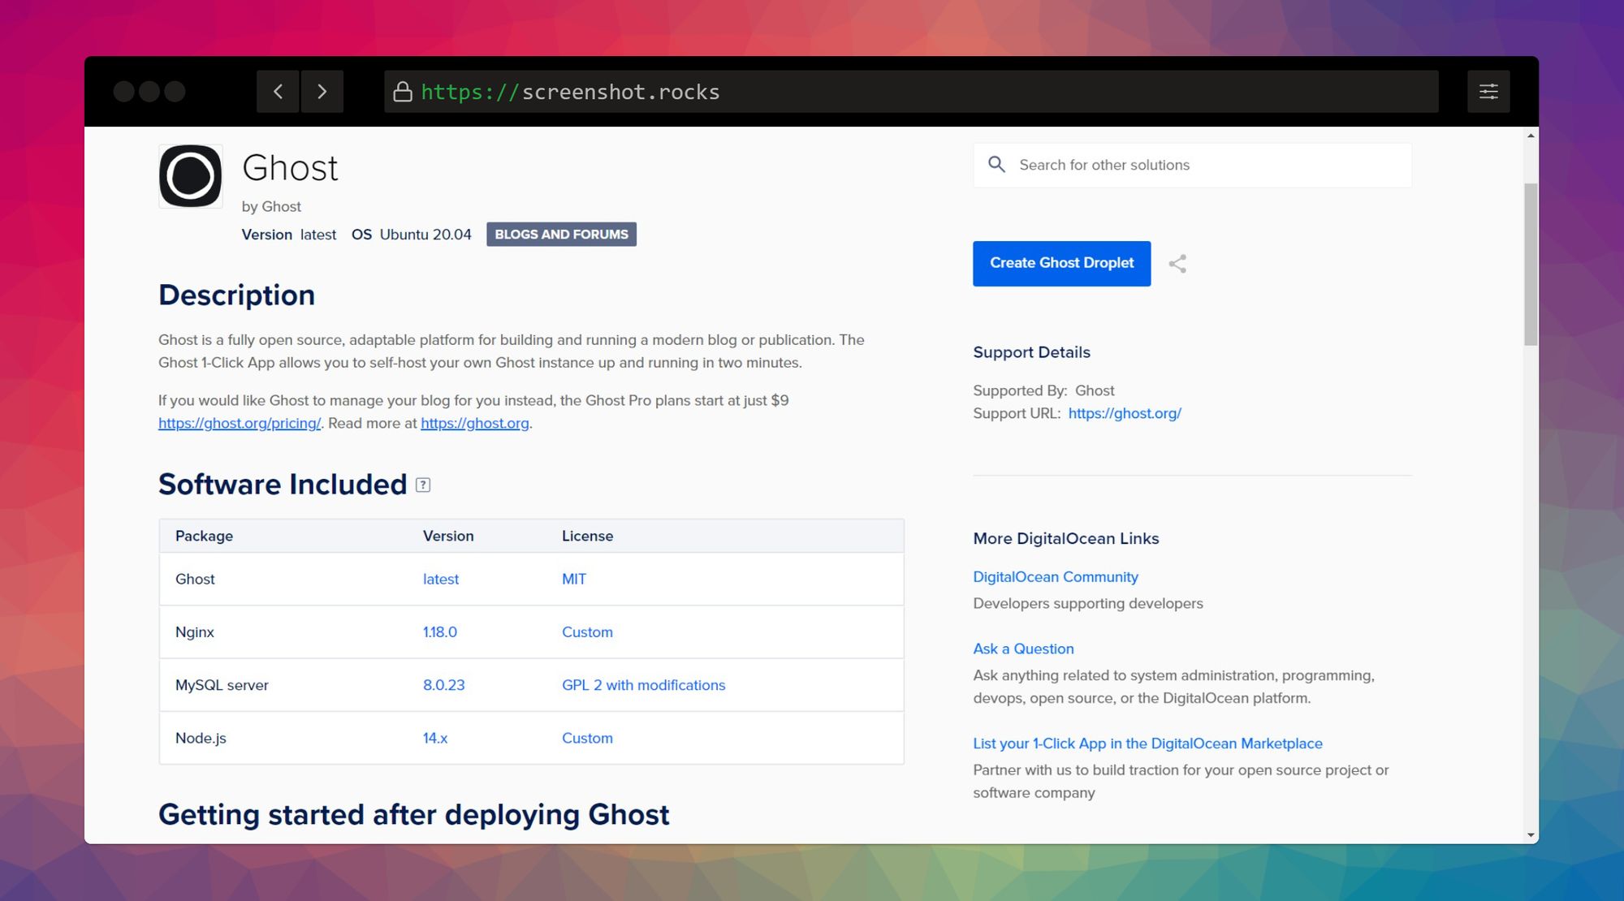1624x901 pixels.
Task: Click the 'Nginx' package cell
Action: click(195, 632)
